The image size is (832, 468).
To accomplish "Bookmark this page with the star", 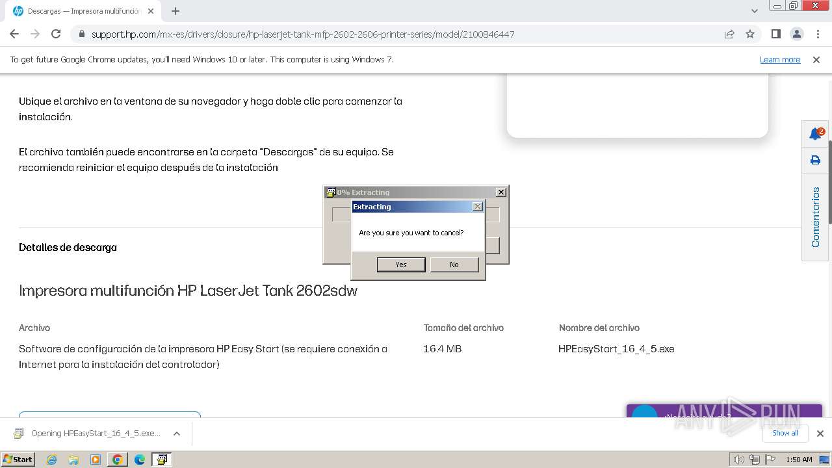I will [x=750, y=34].
